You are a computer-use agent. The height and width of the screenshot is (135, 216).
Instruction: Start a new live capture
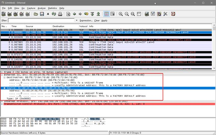(15, 14)
